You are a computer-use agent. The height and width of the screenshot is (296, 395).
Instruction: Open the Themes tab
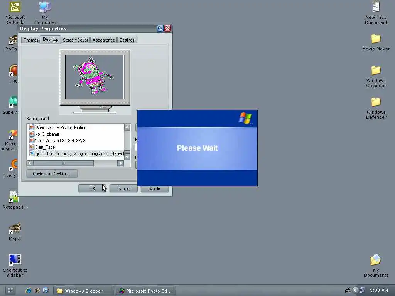pos(31,40)
